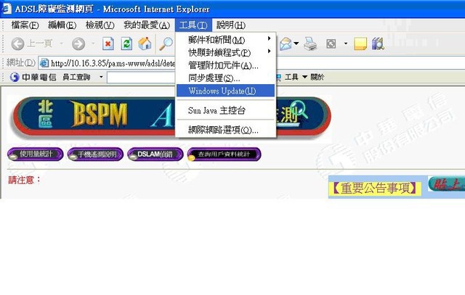Click in the URL address field
Image resolution: width=465 pixels, height=295 pixels.
pos(113,63)
